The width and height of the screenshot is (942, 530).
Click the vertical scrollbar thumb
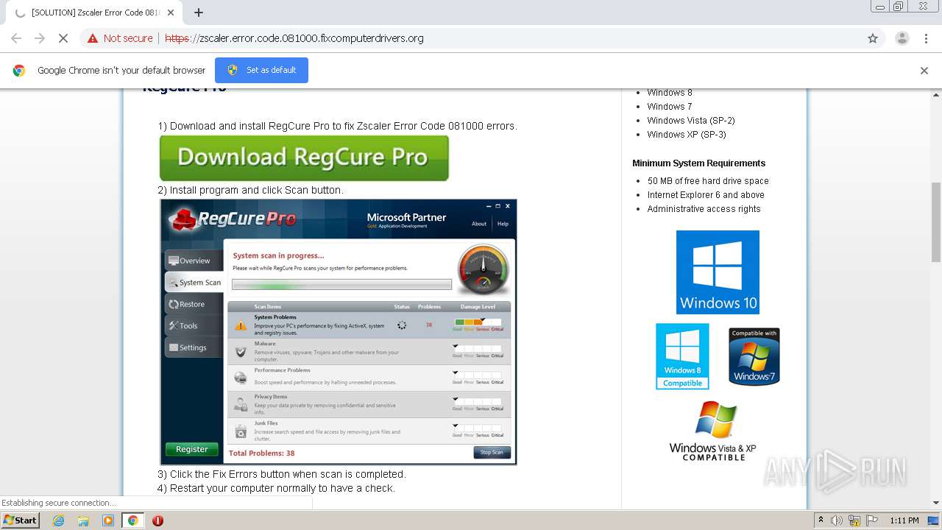936,221
